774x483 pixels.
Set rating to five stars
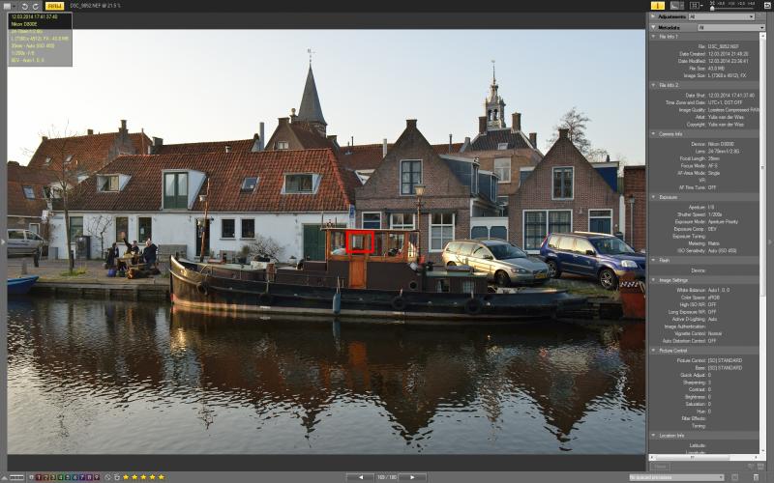click(x=162, y=477)
